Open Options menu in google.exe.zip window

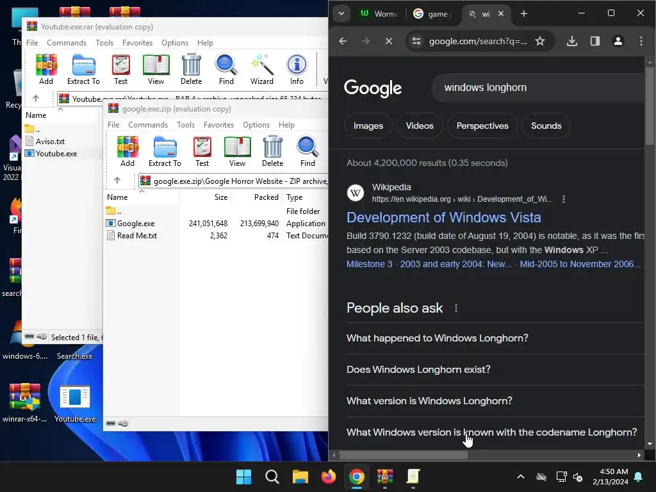click(256, 125)
